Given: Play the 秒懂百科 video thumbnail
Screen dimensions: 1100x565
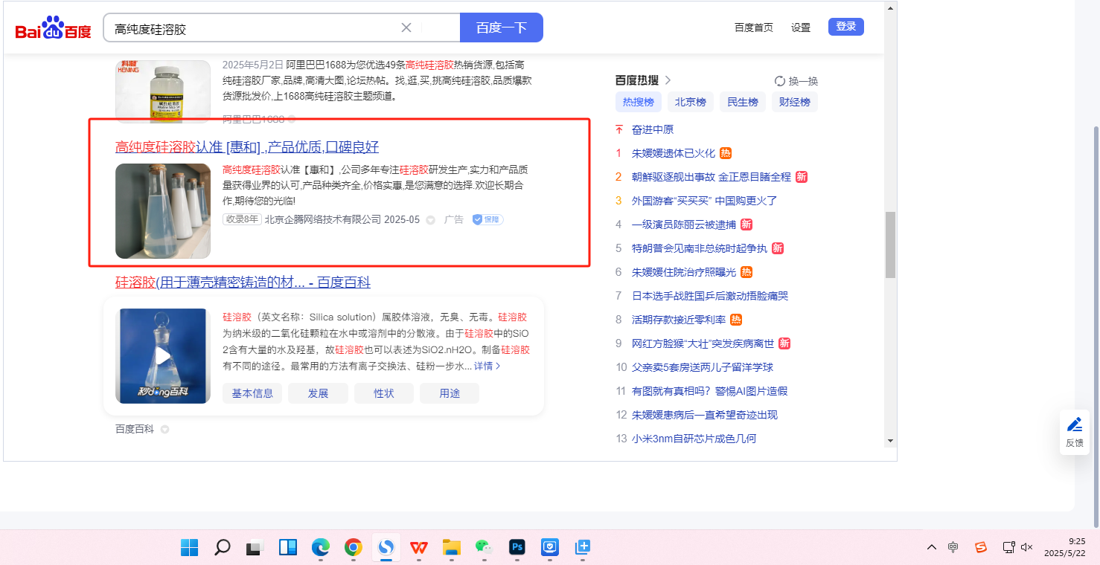Looking at the screenshot, I should point(162,356).
